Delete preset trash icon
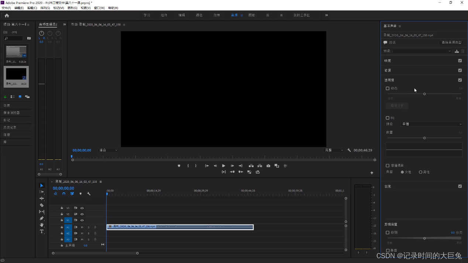The image size is (468, 263). point(462,51)
